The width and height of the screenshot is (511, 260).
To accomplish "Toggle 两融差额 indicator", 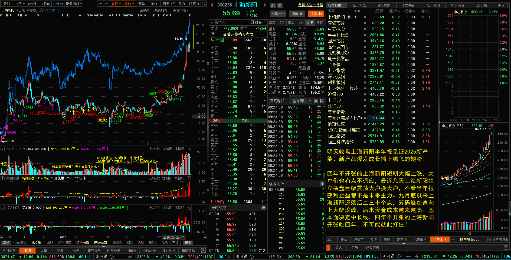I will [101, 243].
